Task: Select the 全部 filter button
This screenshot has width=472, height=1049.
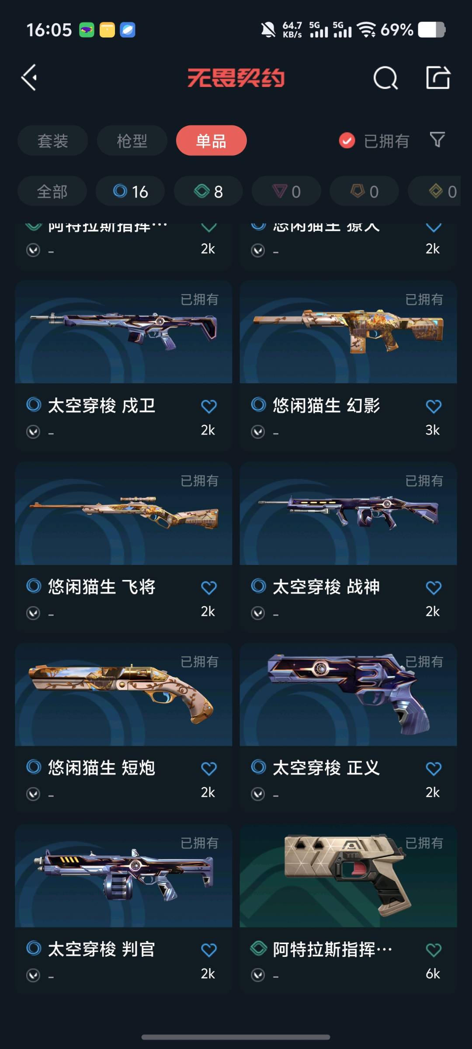Action: [x=52, y=191]
